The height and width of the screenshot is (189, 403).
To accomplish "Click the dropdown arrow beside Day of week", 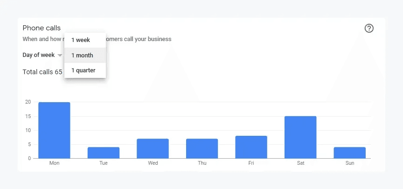I will [60, 56].
